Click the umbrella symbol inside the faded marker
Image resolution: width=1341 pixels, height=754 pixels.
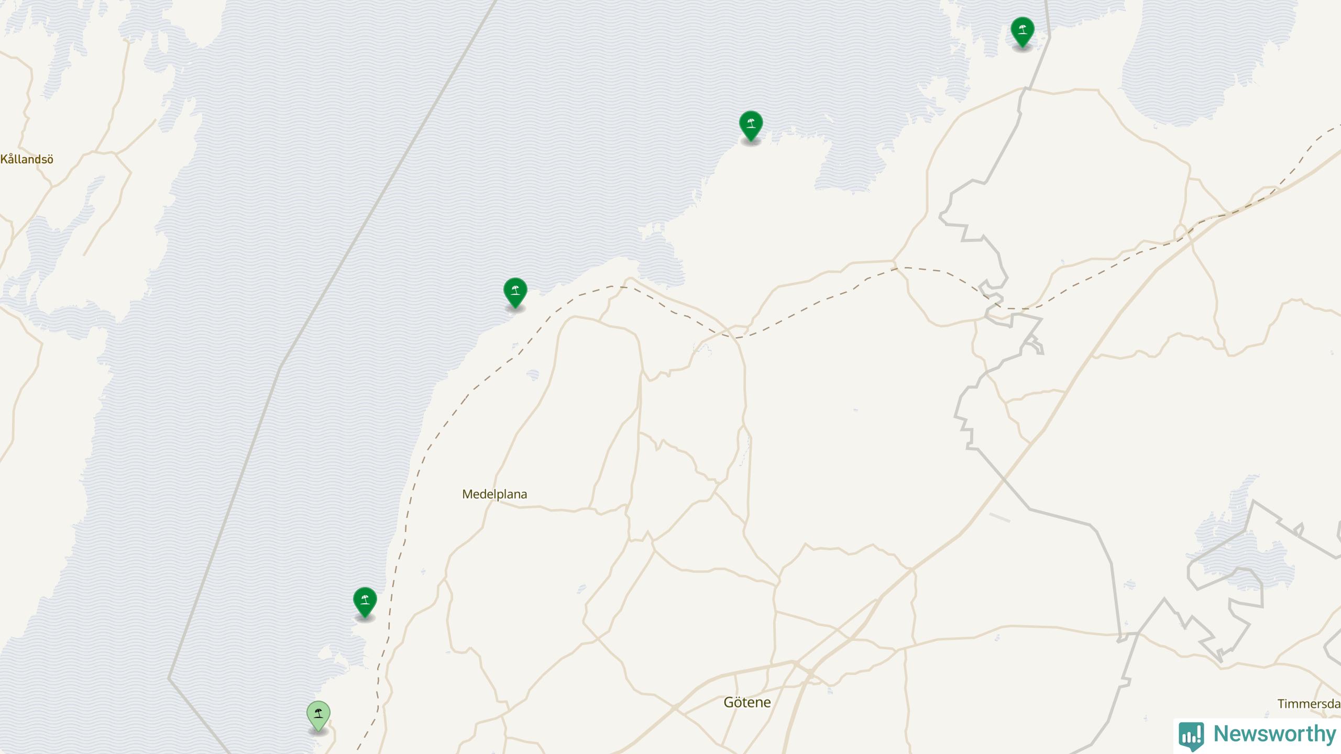click(x=318, y=713)
